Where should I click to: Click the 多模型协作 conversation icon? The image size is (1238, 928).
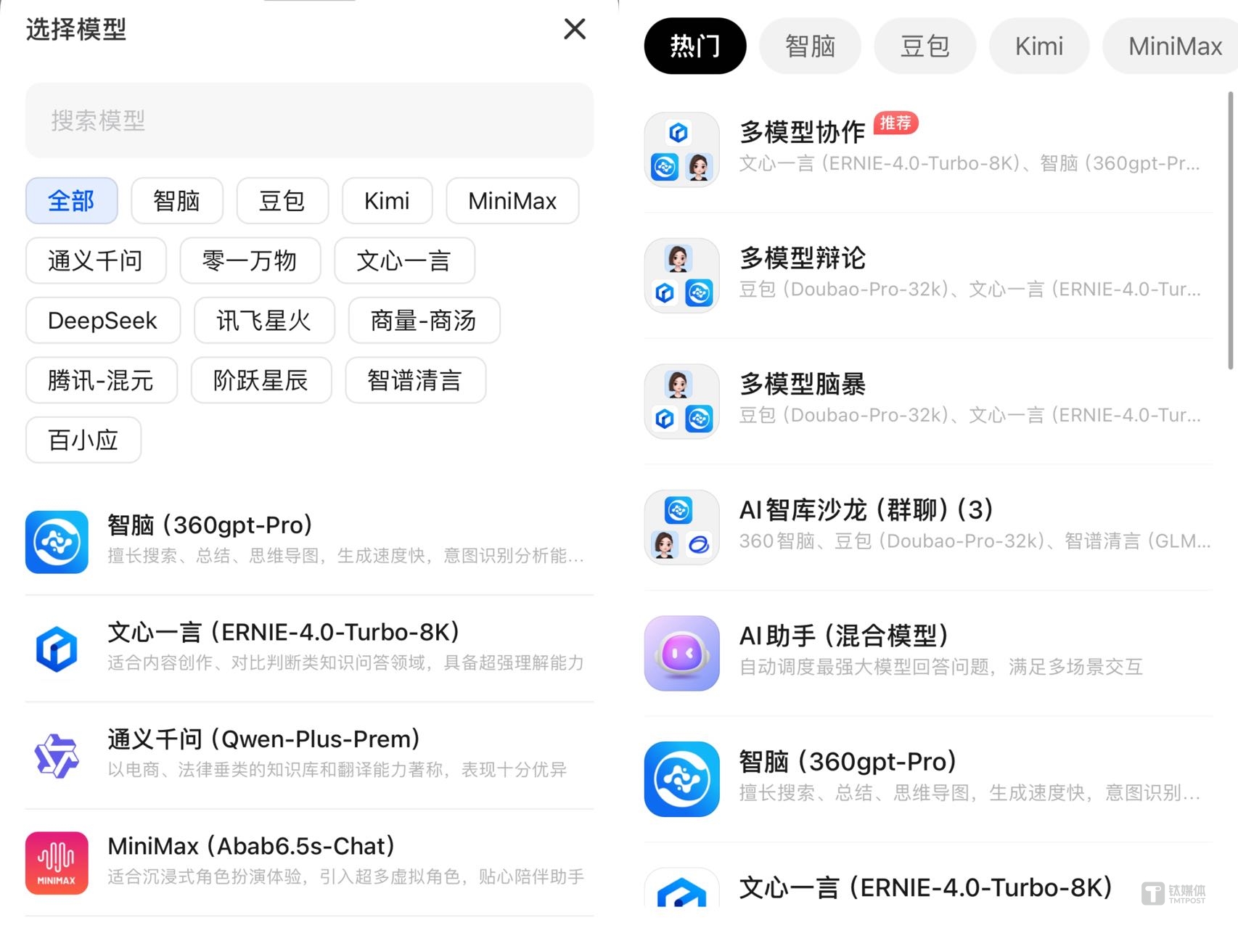[681, 148]
